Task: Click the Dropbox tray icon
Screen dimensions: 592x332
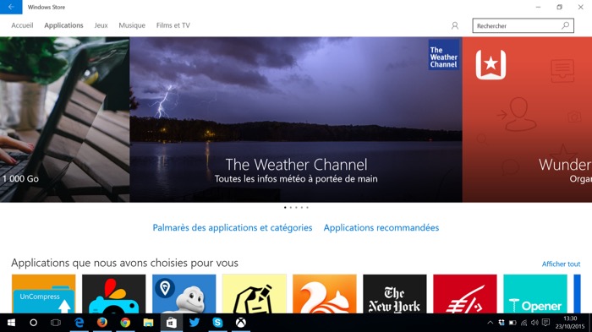Action: (x=502, y=323)
